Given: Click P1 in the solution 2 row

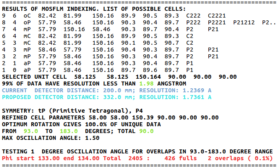Looking at the screenshot, I should tap(189, 63).
